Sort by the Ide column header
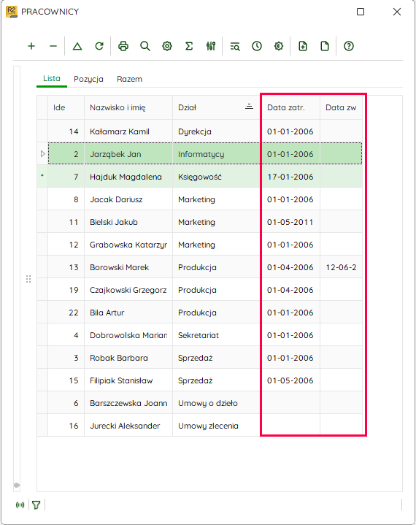This screenshot has width=416, height=525. (x=66, y=107)
